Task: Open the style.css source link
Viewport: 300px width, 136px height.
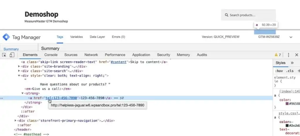Action: click(x=289, y=113)
